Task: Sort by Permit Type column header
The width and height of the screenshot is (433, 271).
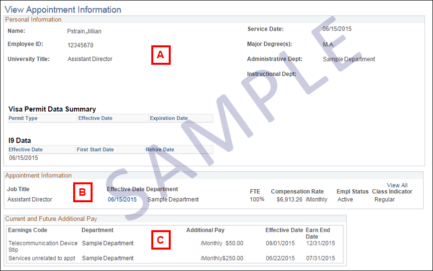Action: click(x=23, y=118)
